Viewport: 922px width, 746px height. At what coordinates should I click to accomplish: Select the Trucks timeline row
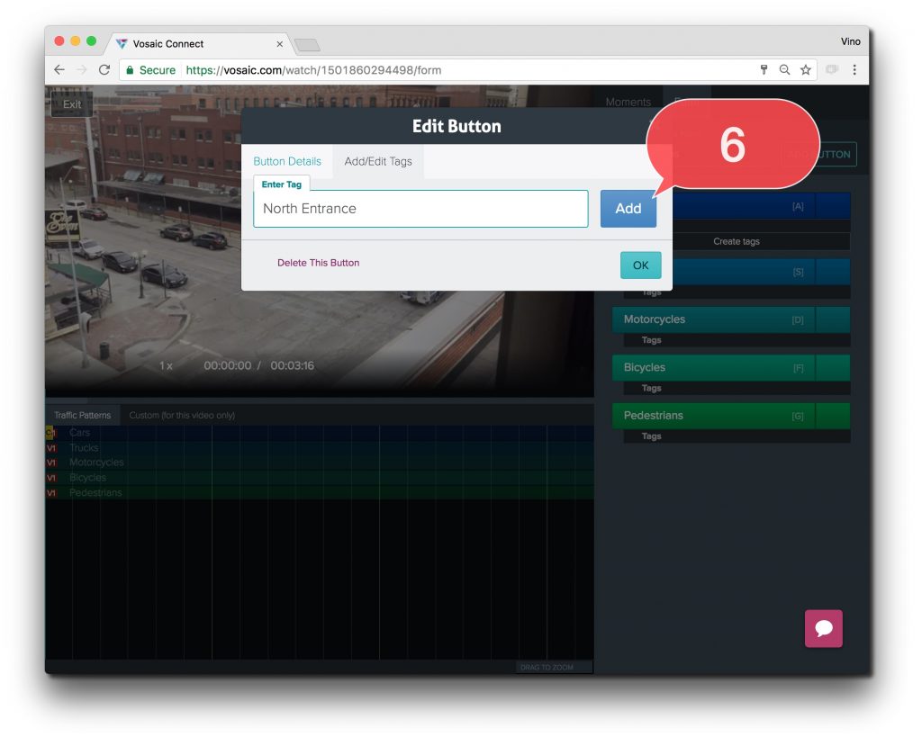(x=320, y=448)
